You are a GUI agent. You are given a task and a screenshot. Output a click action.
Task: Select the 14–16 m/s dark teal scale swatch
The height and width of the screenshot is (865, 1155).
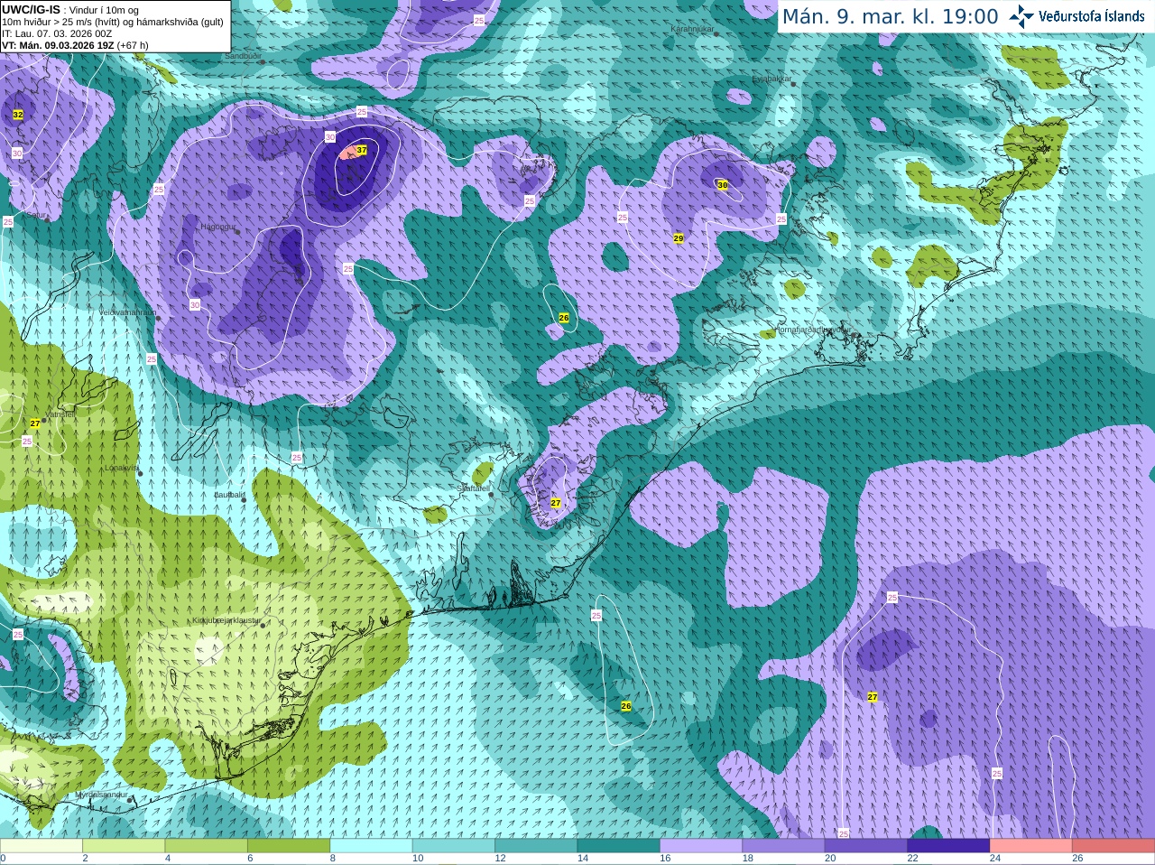coord(619,846)
